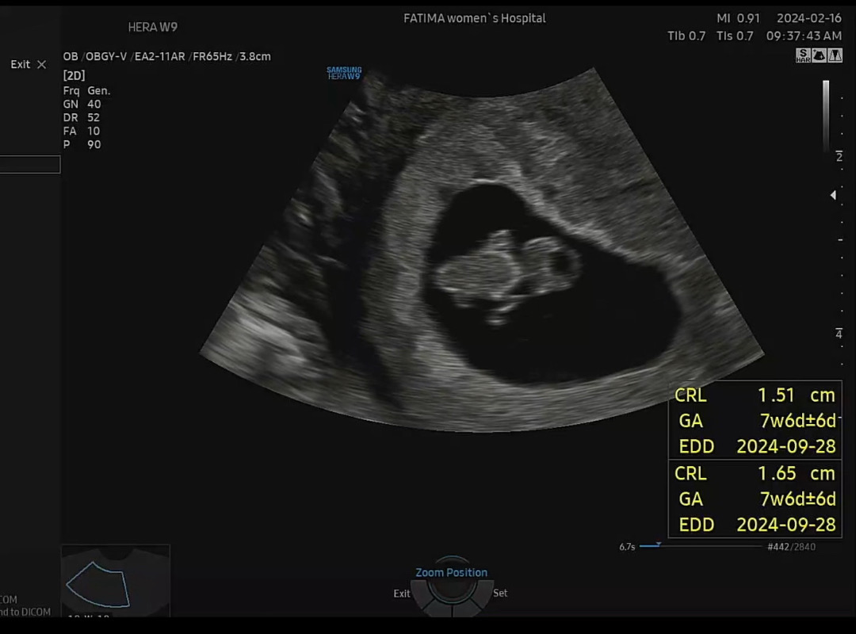The image size is (856, 634).
Task: Click the Samsung HERA W9 logo
Action: [344, 73]
